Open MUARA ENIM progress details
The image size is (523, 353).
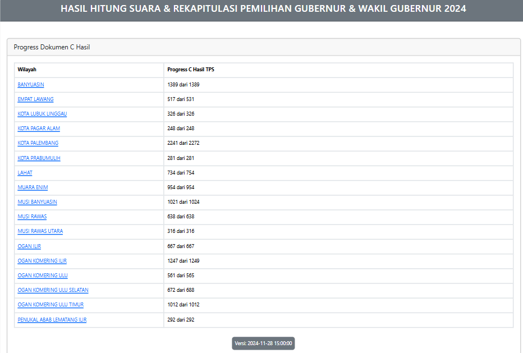(x=32, y=187)
